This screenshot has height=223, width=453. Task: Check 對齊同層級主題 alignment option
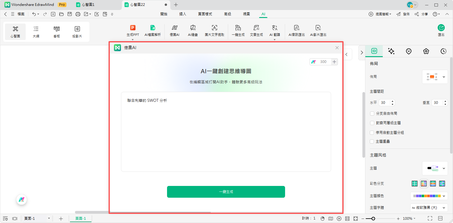(x=372, y=123)
